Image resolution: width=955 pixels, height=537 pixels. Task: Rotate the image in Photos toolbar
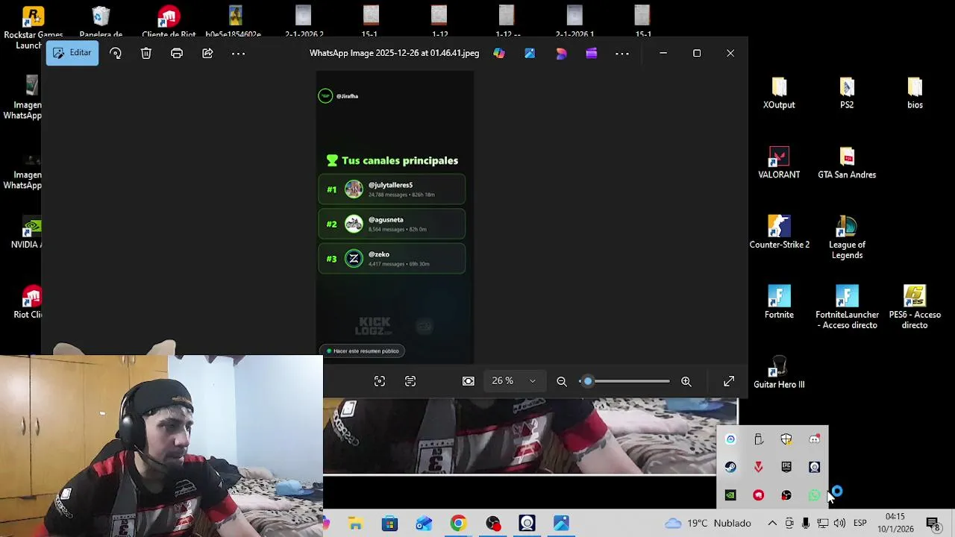pos(116,53)
